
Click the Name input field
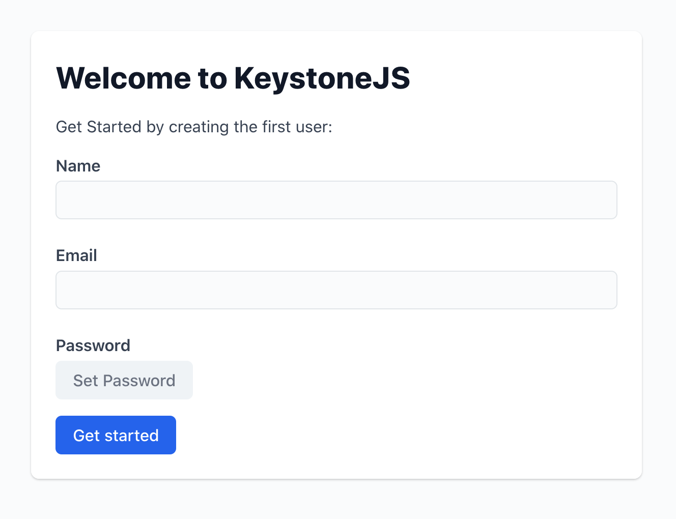336,199
